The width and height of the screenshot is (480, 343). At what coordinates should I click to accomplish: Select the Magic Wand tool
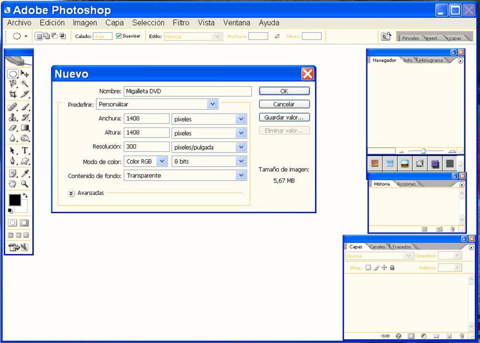[25, 84]
